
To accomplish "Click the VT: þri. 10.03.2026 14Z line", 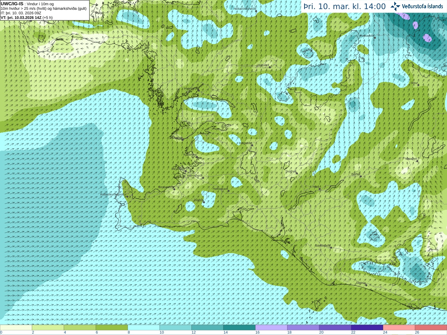I will coord(27,17).
